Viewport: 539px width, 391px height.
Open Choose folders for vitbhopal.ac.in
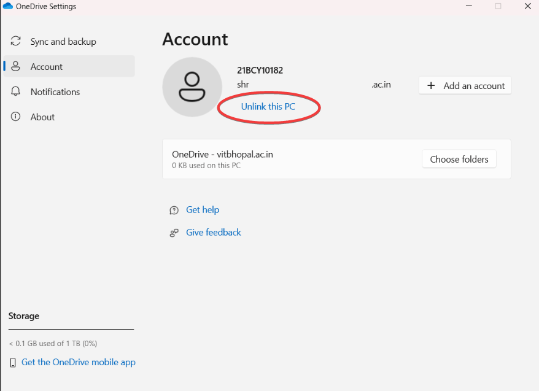tap(459, 158)
